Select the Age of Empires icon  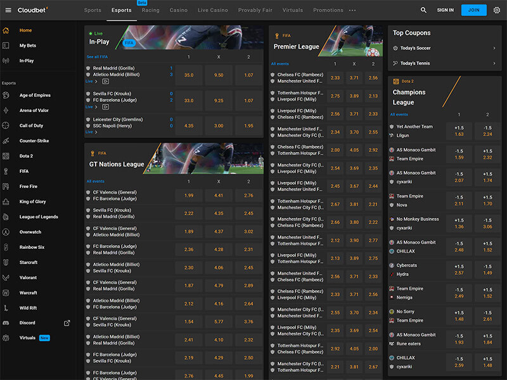(6, 96)
